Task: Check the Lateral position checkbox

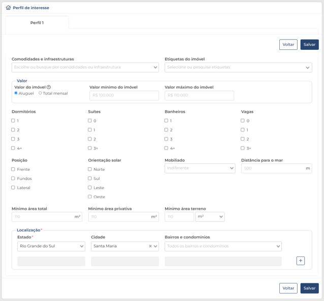Action: tap(13, 188)
